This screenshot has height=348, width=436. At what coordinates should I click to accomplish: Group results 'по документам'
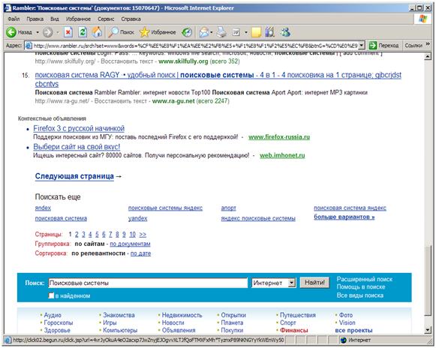click(x=130, y=244)
